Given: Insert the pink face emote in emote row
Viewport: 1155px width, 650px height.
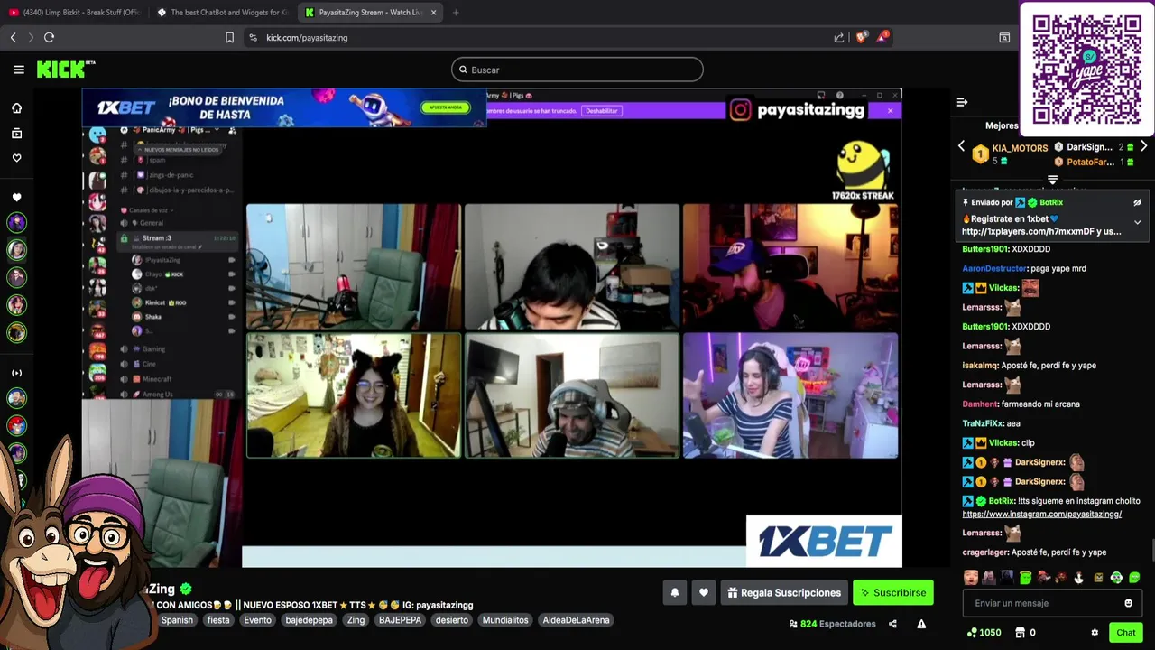Looking at the screenshot, I should click(x=970, y=578).
